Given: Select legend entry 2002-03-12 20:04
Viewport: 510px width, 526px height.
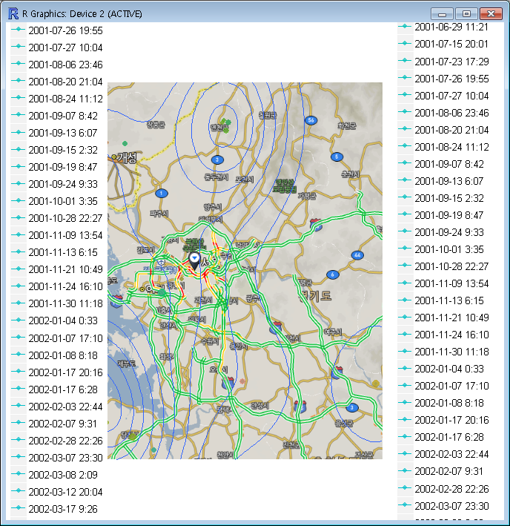Looking at the screenshot, I should 65,492.
